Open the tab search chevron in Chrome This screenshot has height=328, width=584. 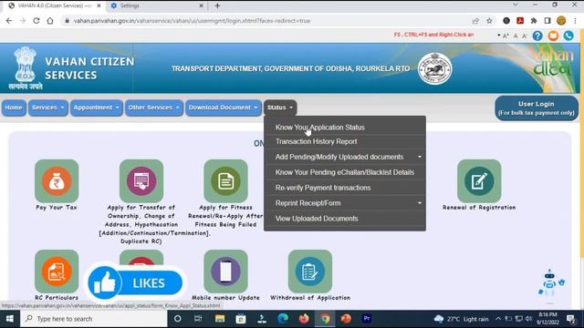point(515,5)
